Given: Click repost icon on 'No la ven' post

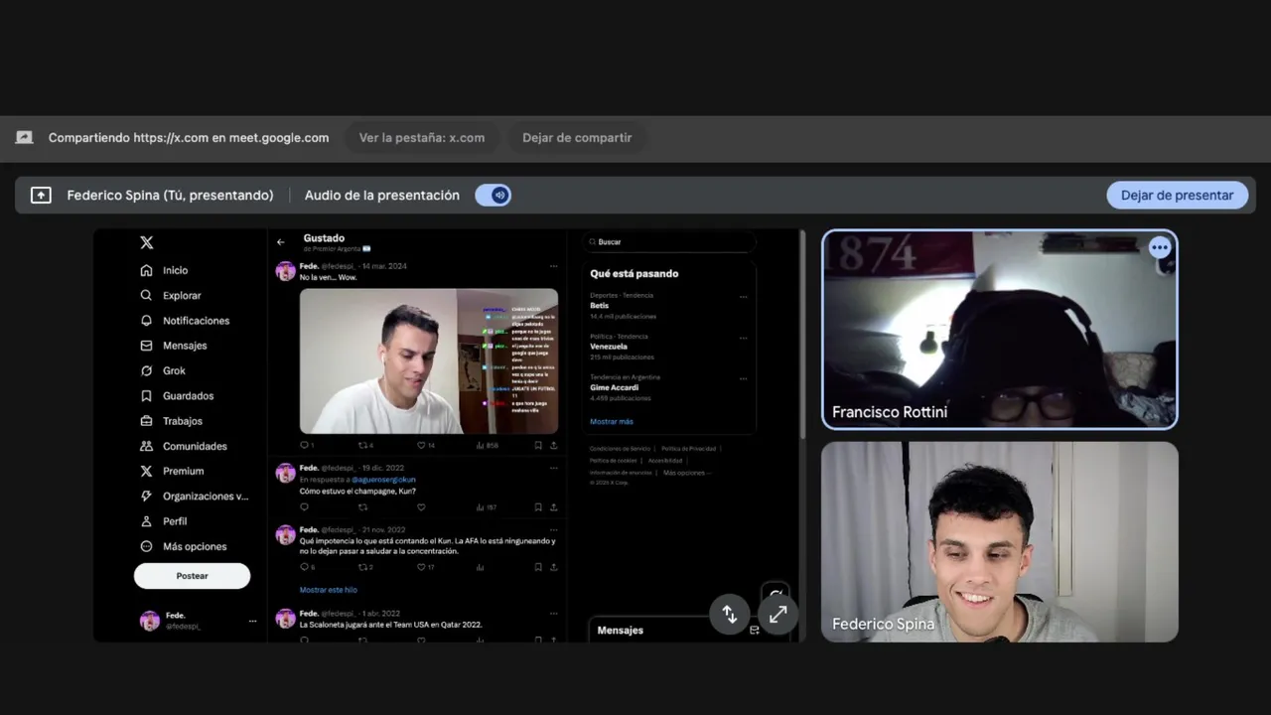Looking at the screenshot, I should pos(361,445).
